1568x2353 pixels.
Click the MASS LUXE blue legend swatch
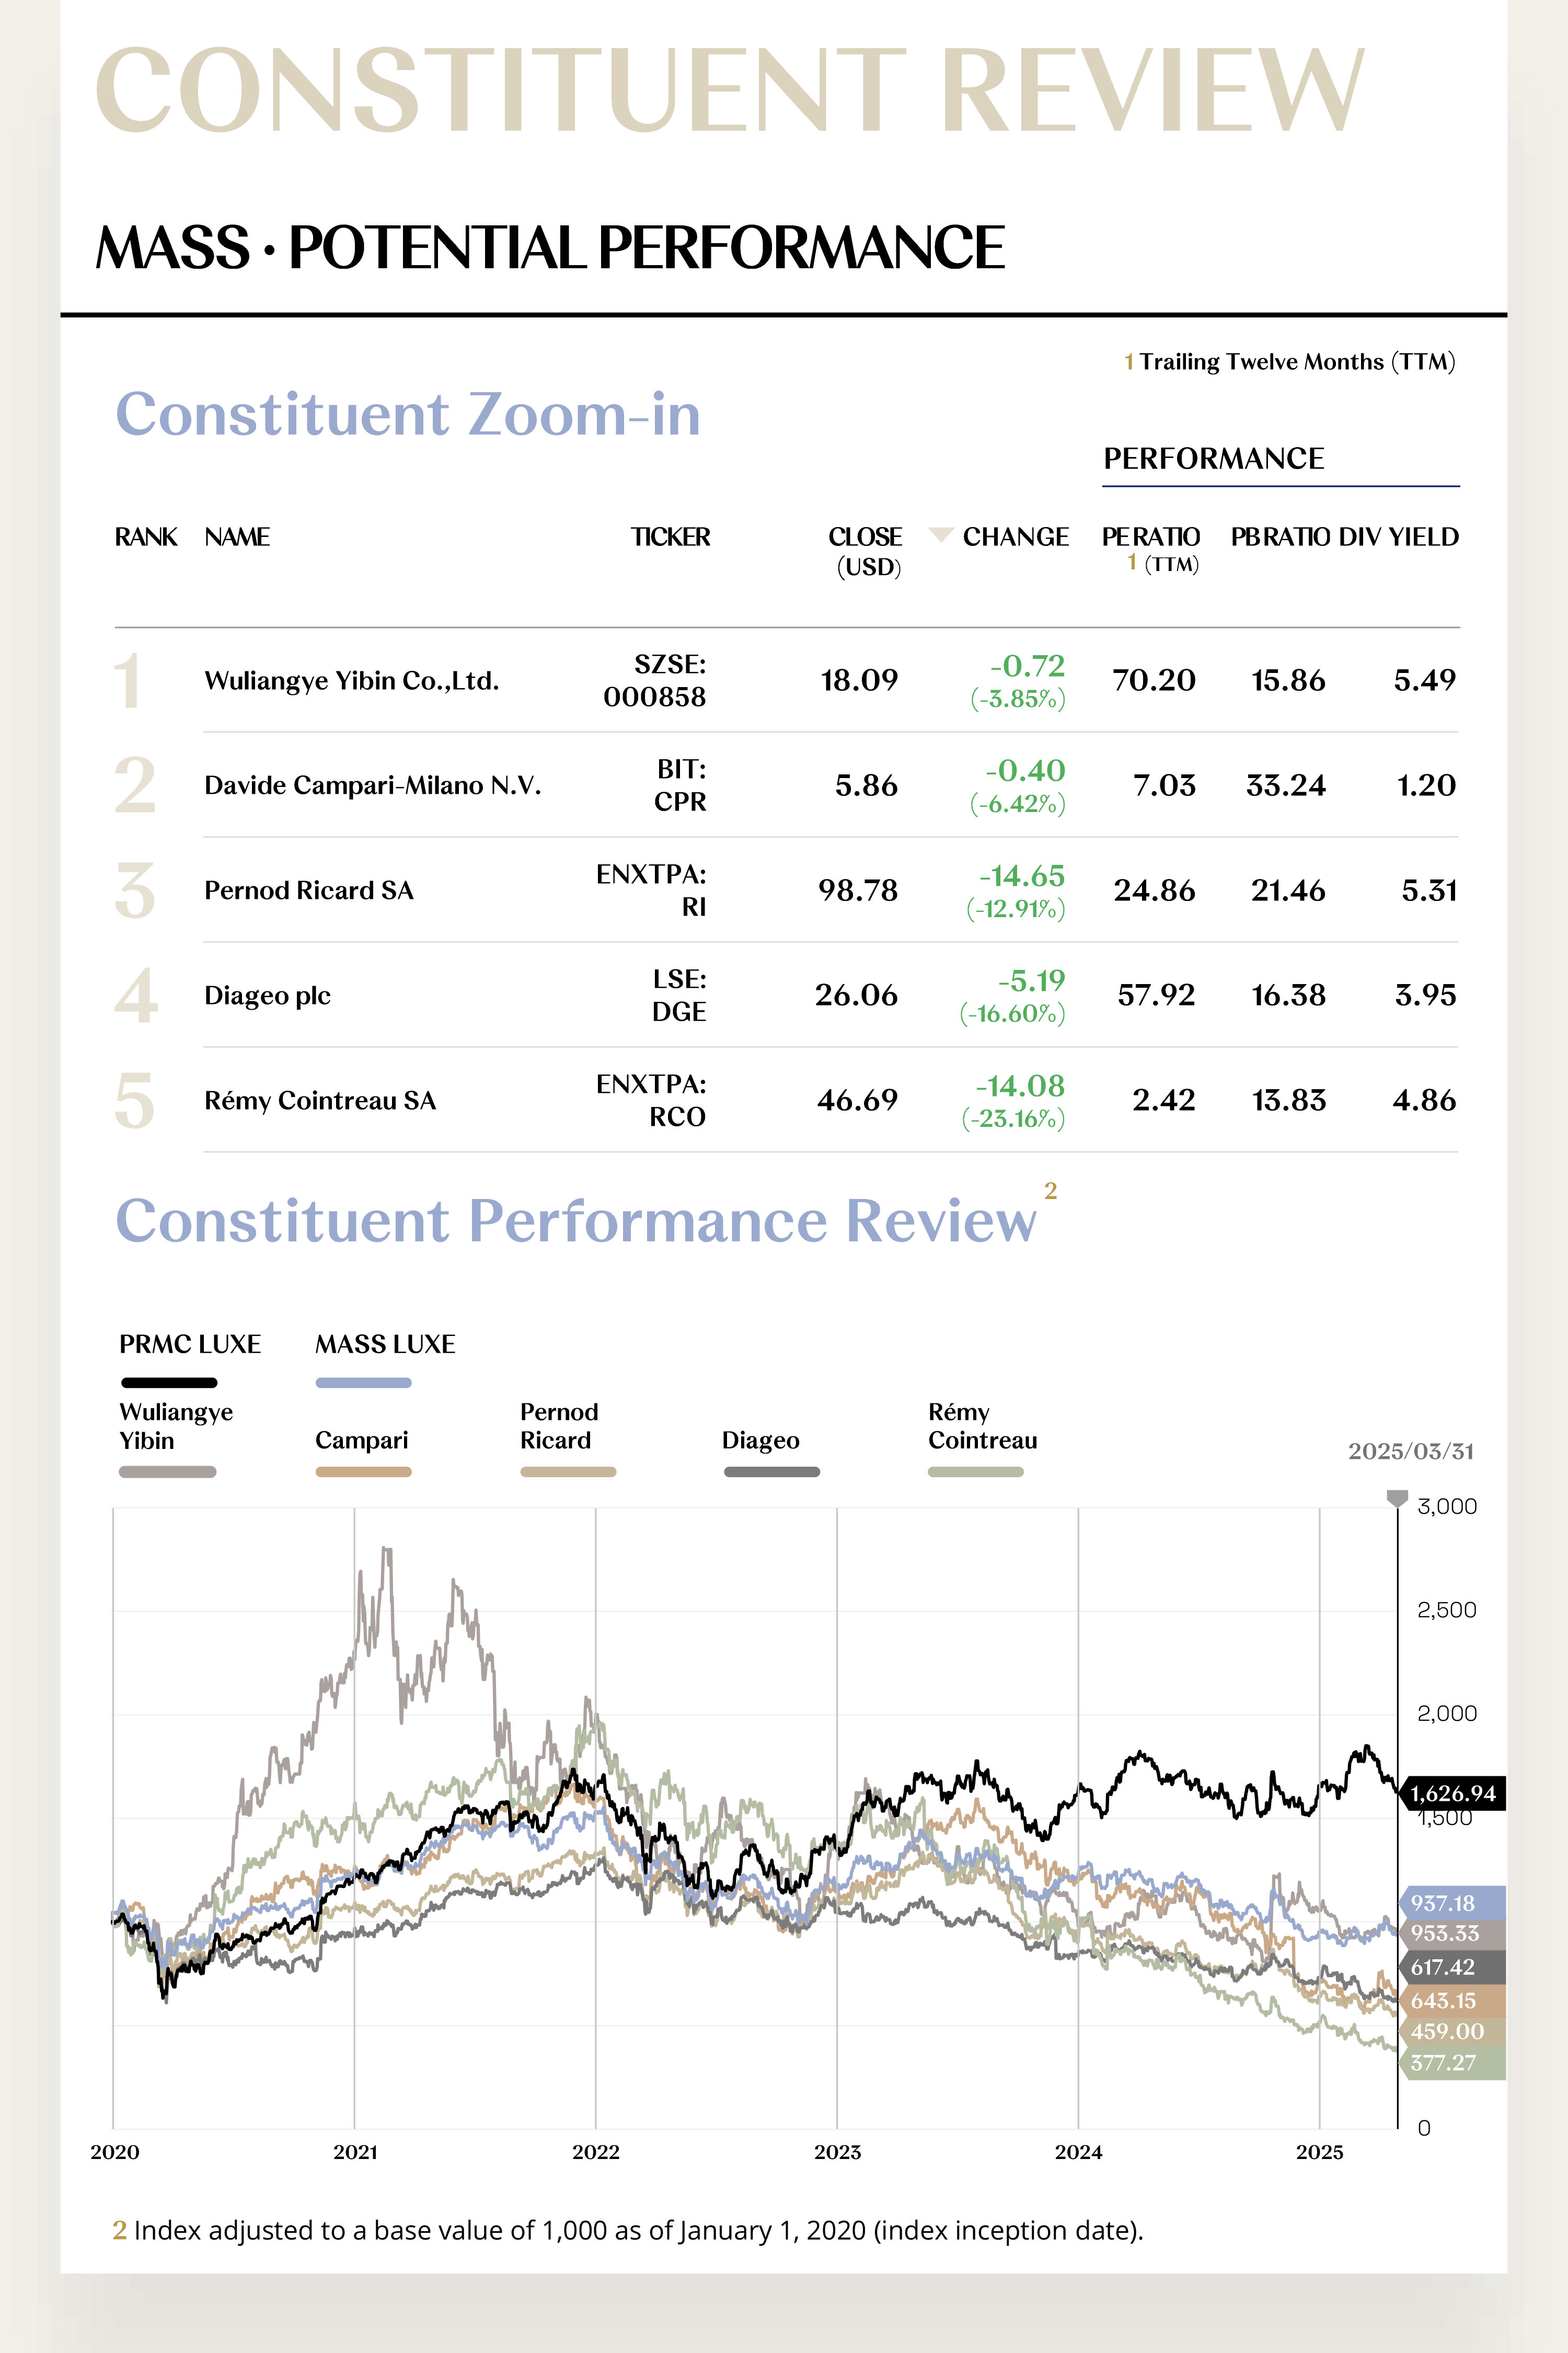click(363, 1383)
